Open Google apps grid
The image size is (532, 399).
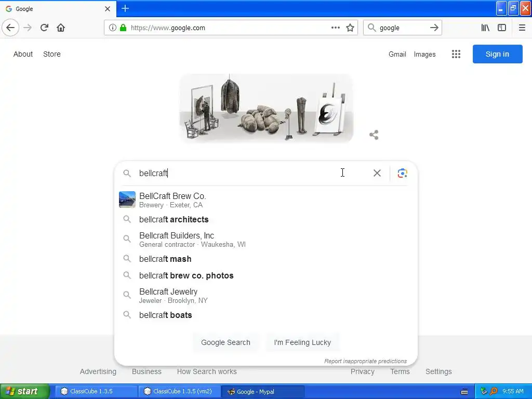click(x=456, y=54)
